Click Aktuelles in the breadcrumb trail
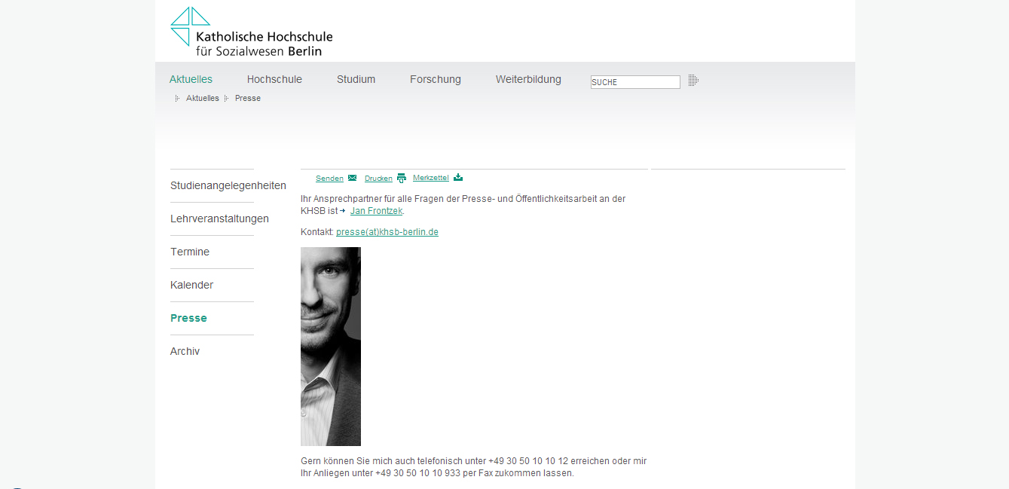Screen dimensions: 1009x489 point(202,98)
